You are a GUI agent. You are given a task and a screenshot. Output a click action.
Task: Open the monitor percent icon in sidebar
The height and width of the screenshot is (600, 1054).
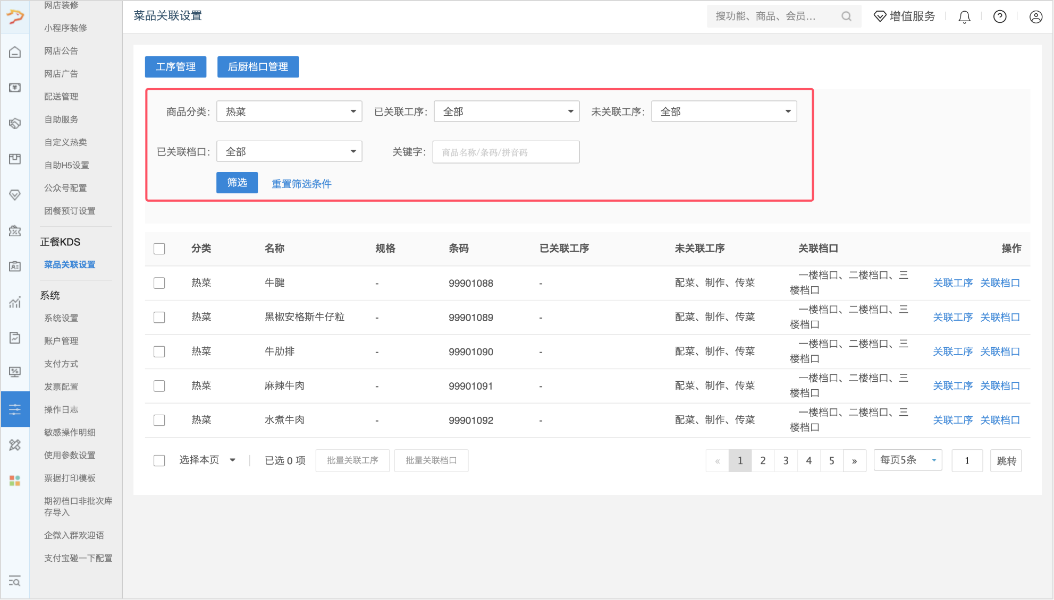point(15,372)
